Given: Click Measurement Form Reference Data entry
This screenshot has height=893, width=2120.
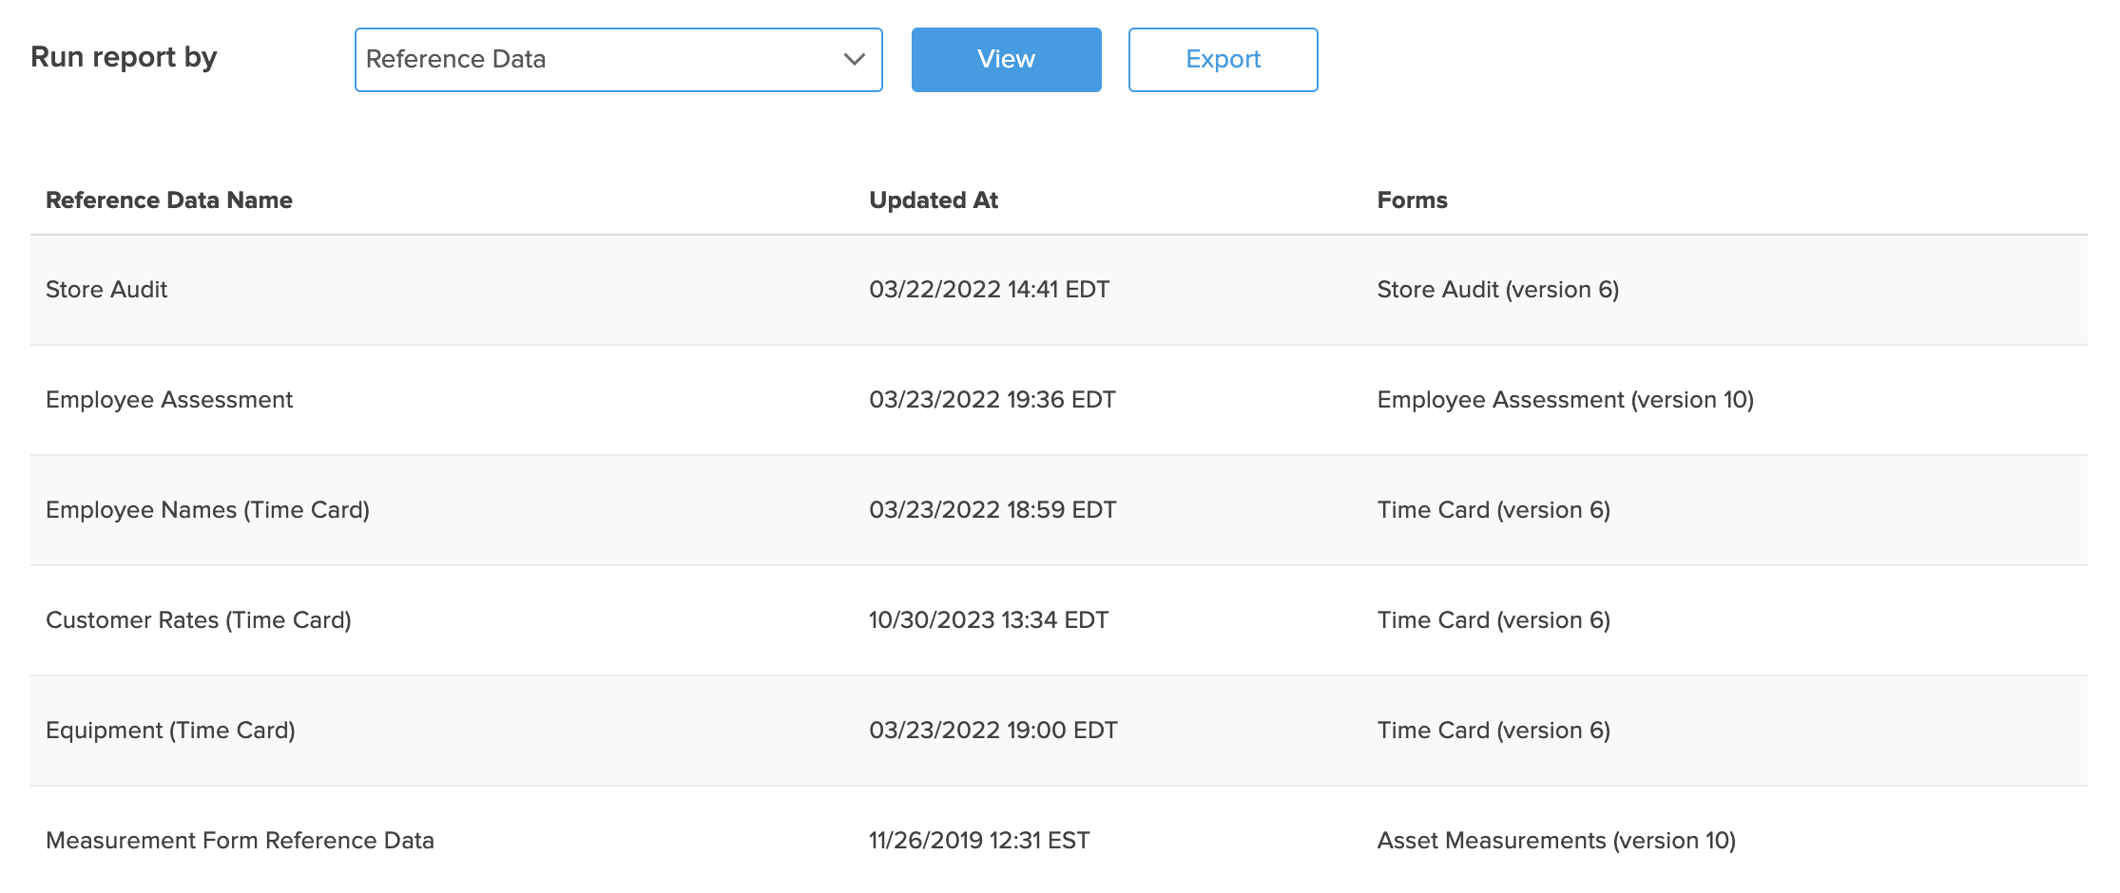Looking at the screenshot, I should (240, 841).
